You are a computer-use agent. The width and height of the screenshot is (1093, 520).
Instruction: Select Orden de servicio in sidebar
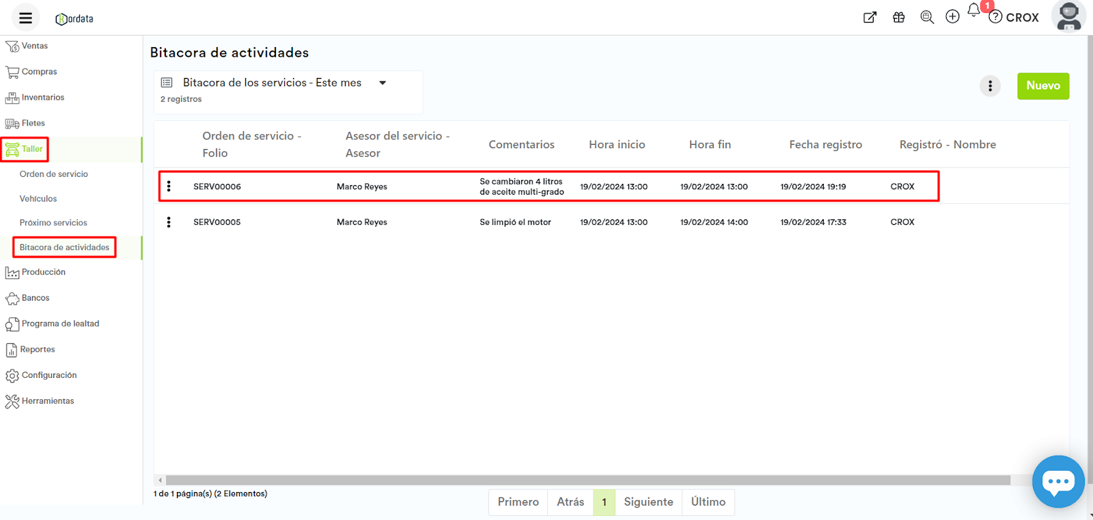[x=54, y=174]
